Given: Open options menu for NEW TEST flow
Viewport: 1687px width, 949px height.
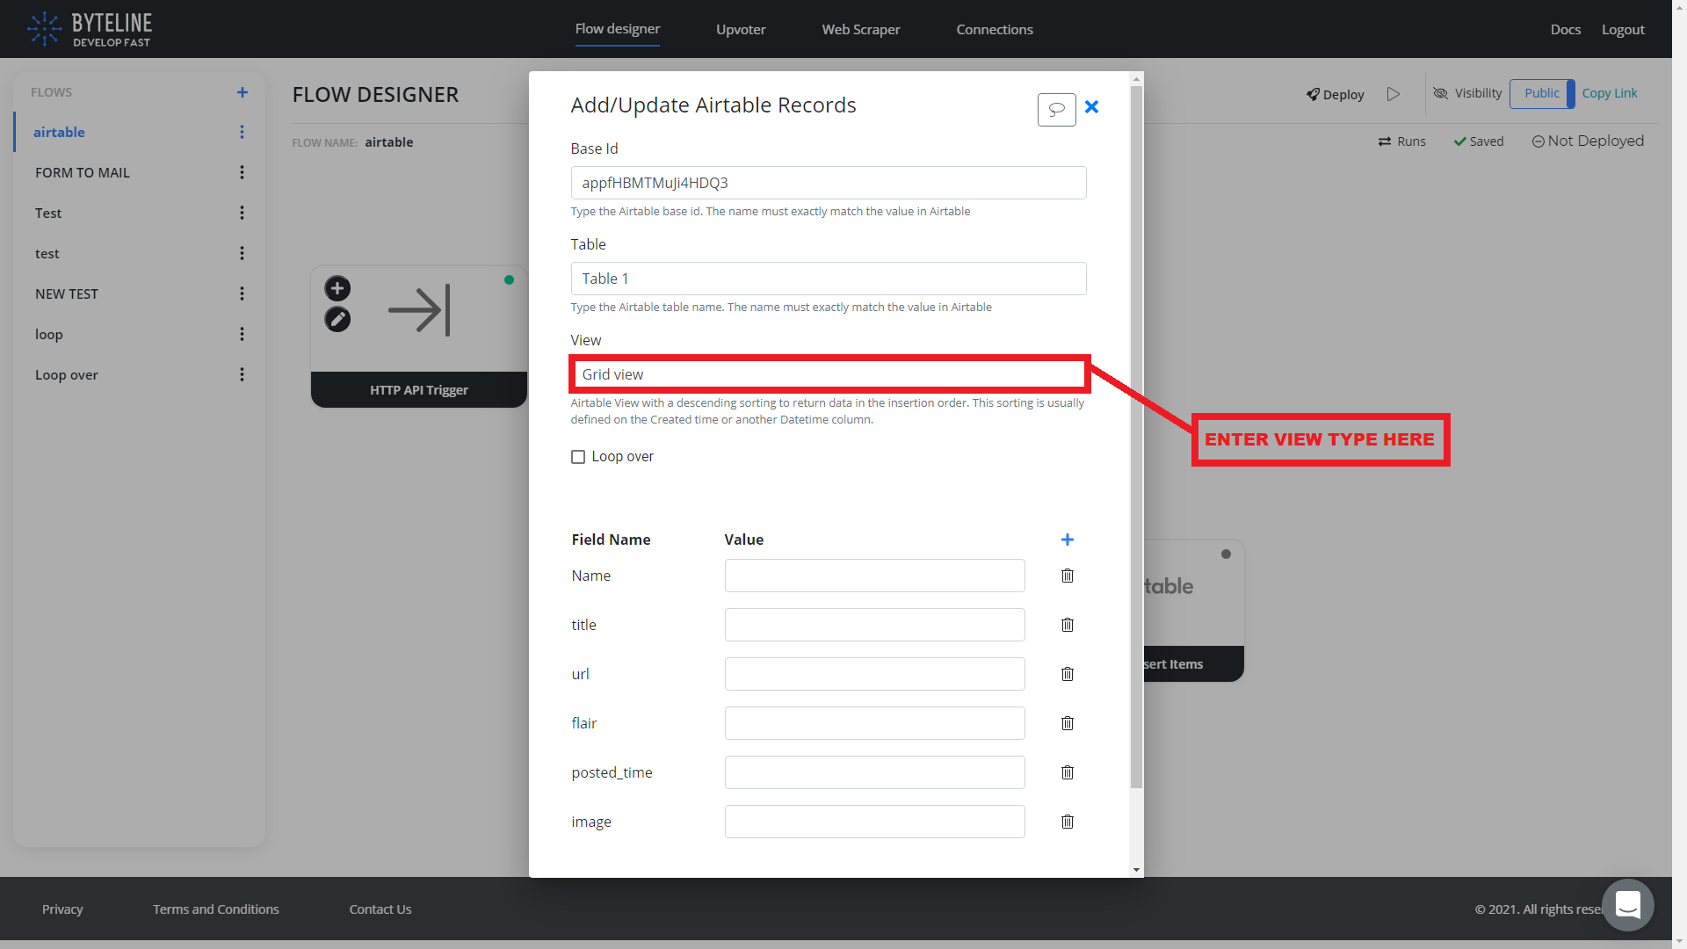Looking at the screenshot, I should pyautogui.click(x=242, y=293).
